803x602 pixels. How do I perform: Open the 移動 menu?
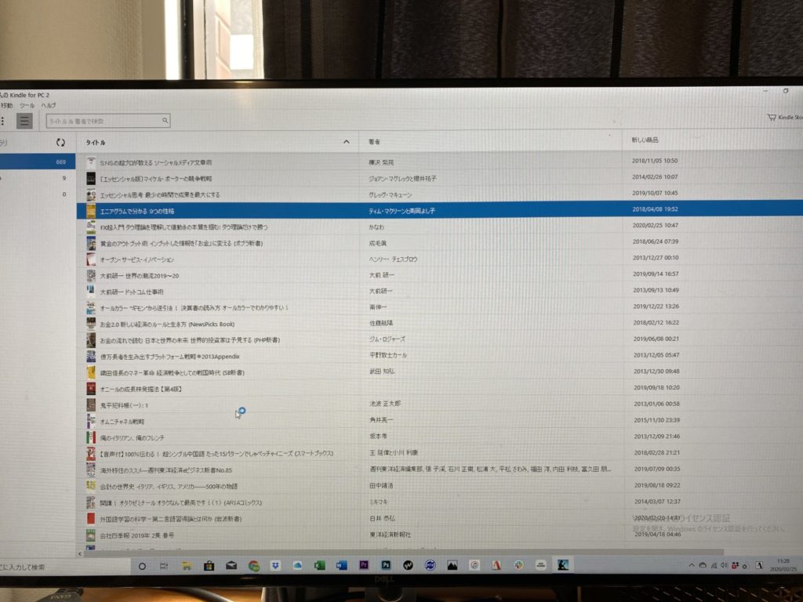[6, 106]
